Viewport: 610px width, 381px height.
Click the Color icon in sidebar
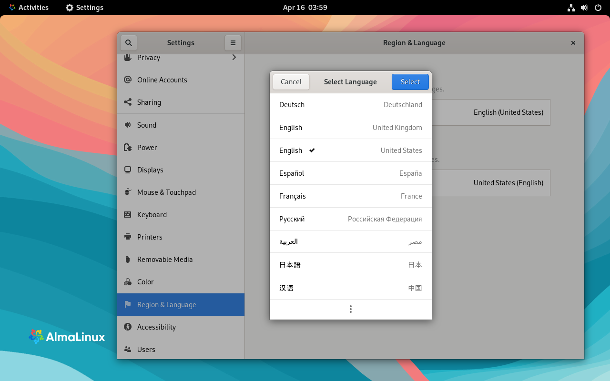point(127,282)
